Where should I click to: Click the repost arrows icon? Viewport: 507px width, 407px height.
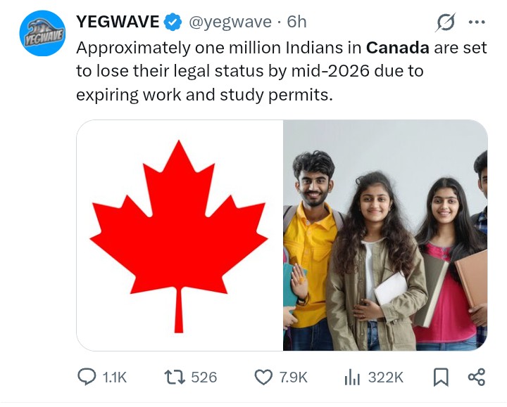point(175,377)
